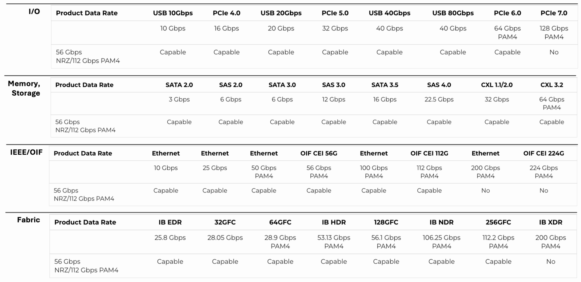
Task: Click the 256GFC column header
Action: point(498,222)
